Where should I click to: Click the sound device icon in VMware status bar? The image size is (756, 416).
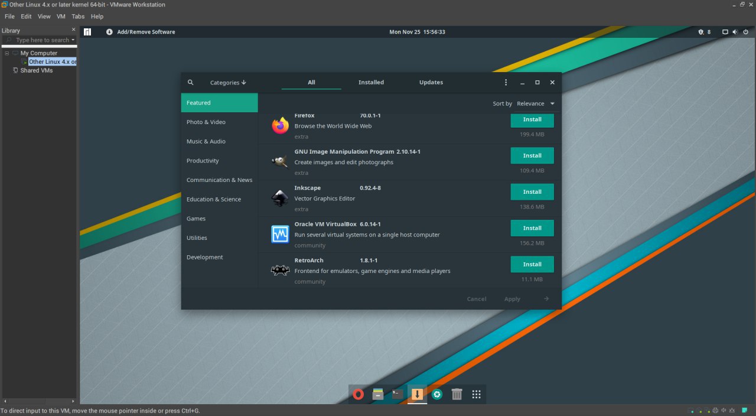click(724, 411)
